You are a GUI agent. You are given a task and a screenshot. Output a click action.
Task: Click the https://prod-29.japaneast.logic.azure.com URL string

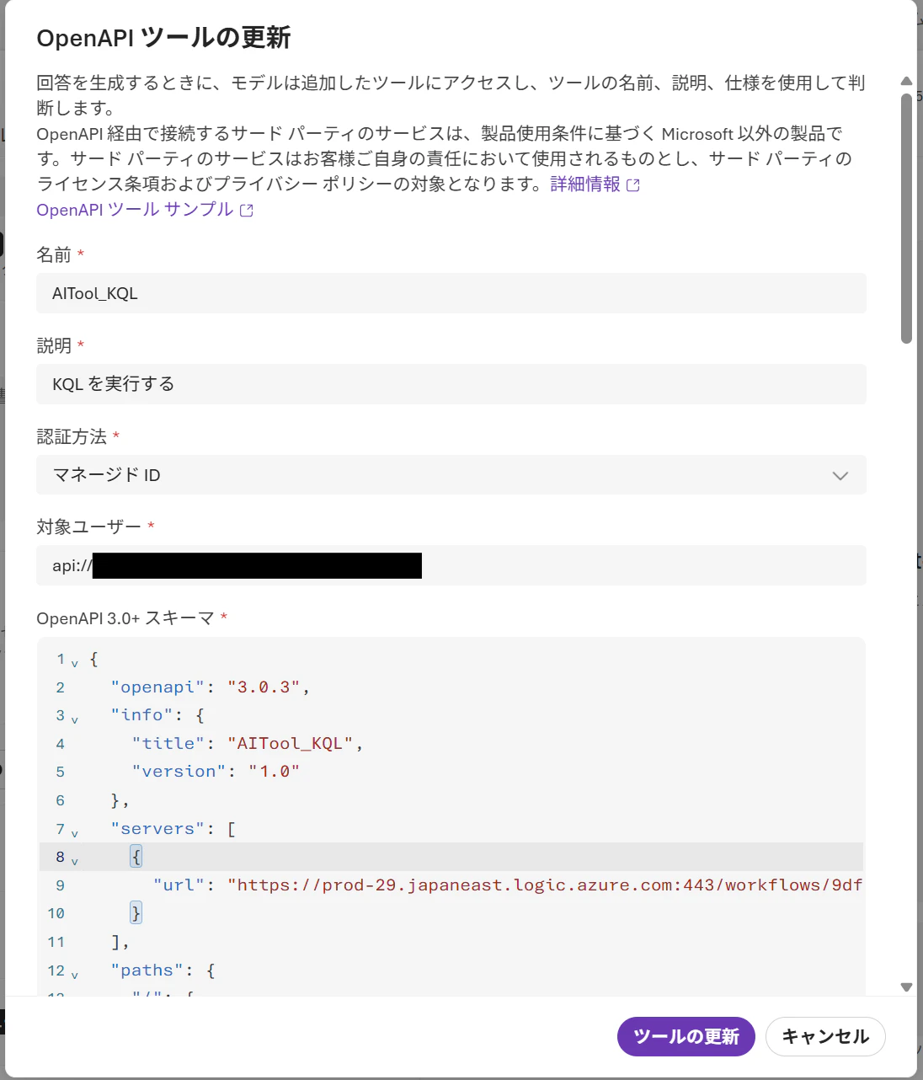[545, 885]
